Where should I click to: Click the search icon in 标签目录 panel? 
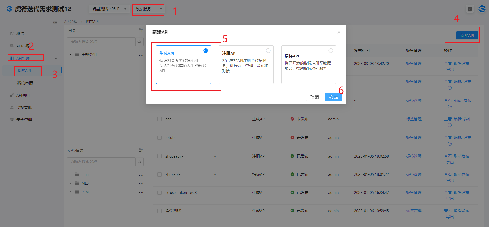pos(139,162)
